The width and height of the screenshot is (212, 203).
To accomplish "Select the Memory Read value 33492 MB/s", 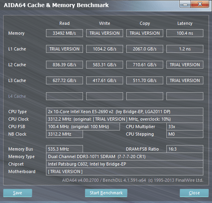I will (65, 33).
